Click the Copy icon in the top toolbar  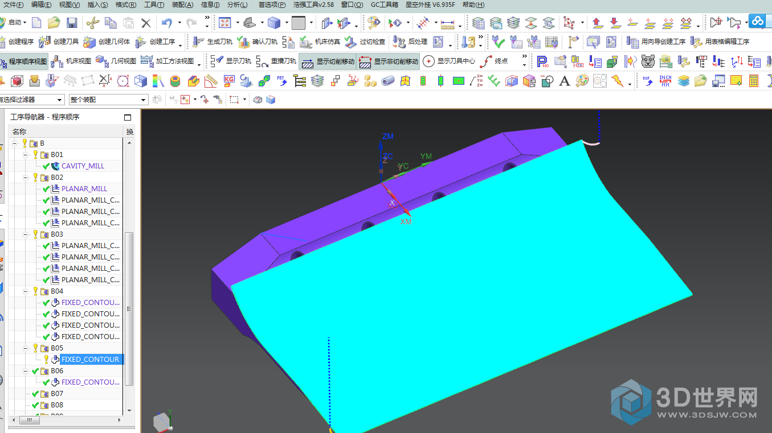(x=111, y=23)
